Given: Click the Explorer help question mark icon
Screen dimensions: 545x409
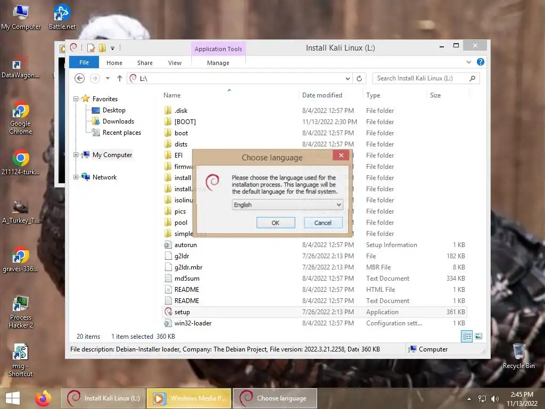Looking at the screenshot, I should (481, 62).
